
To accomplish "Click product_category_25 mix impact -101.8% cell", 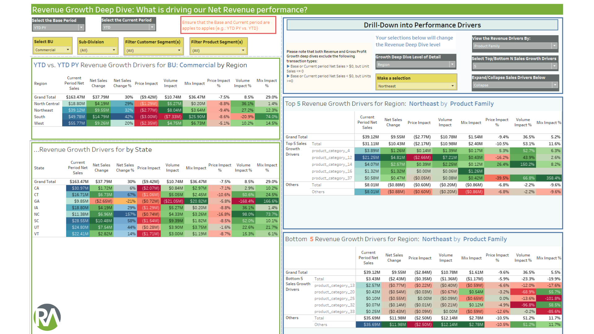I will pos(549,298).
